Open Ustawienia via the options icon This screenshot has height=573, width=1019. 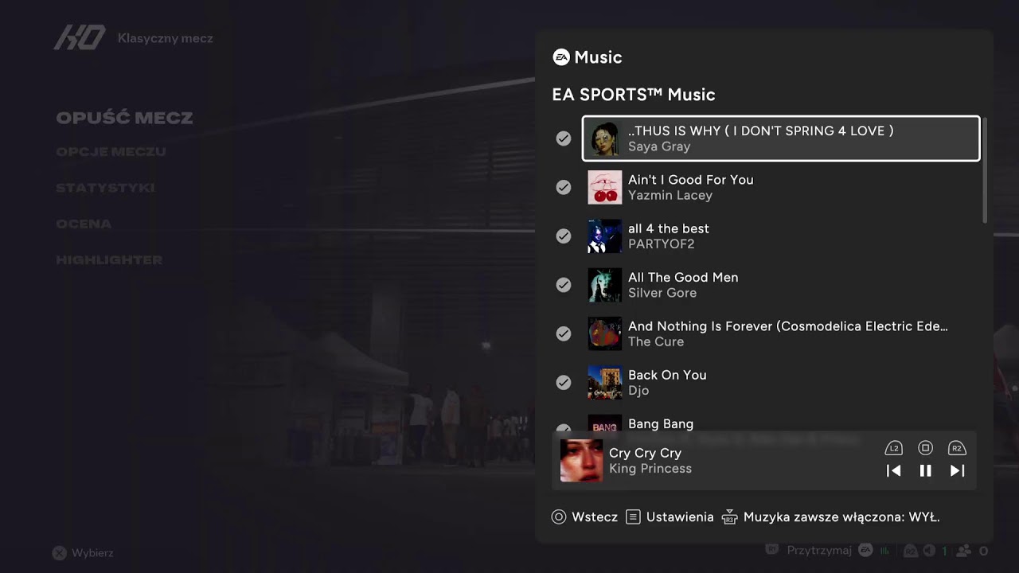(633, 517)
